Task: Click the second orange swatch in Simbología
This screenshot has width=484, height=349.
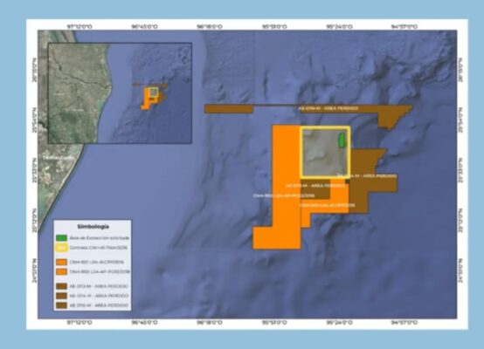Action: (61, 271)
